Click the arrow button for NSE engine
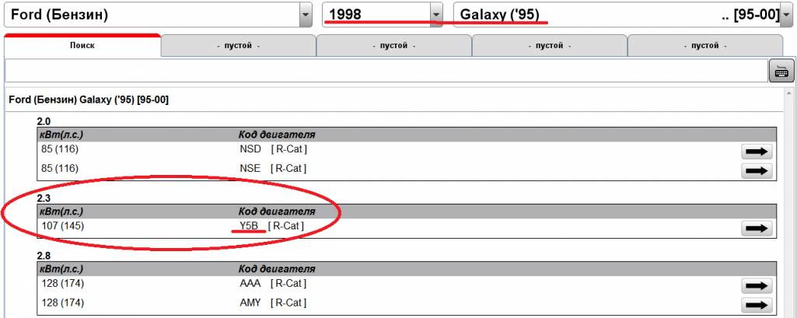 (757, 169)
